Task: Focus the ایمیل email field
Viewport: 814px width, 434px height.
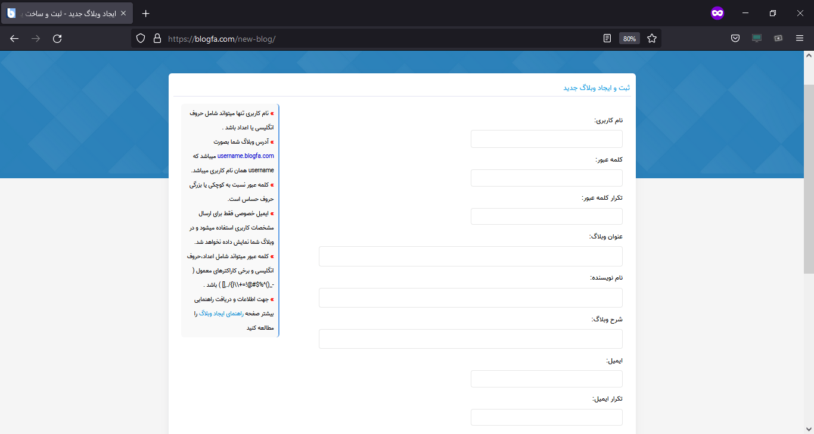Action: point(546,379)
